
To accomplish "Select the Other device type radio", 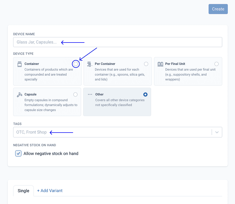I will click(x=145, y=94).
